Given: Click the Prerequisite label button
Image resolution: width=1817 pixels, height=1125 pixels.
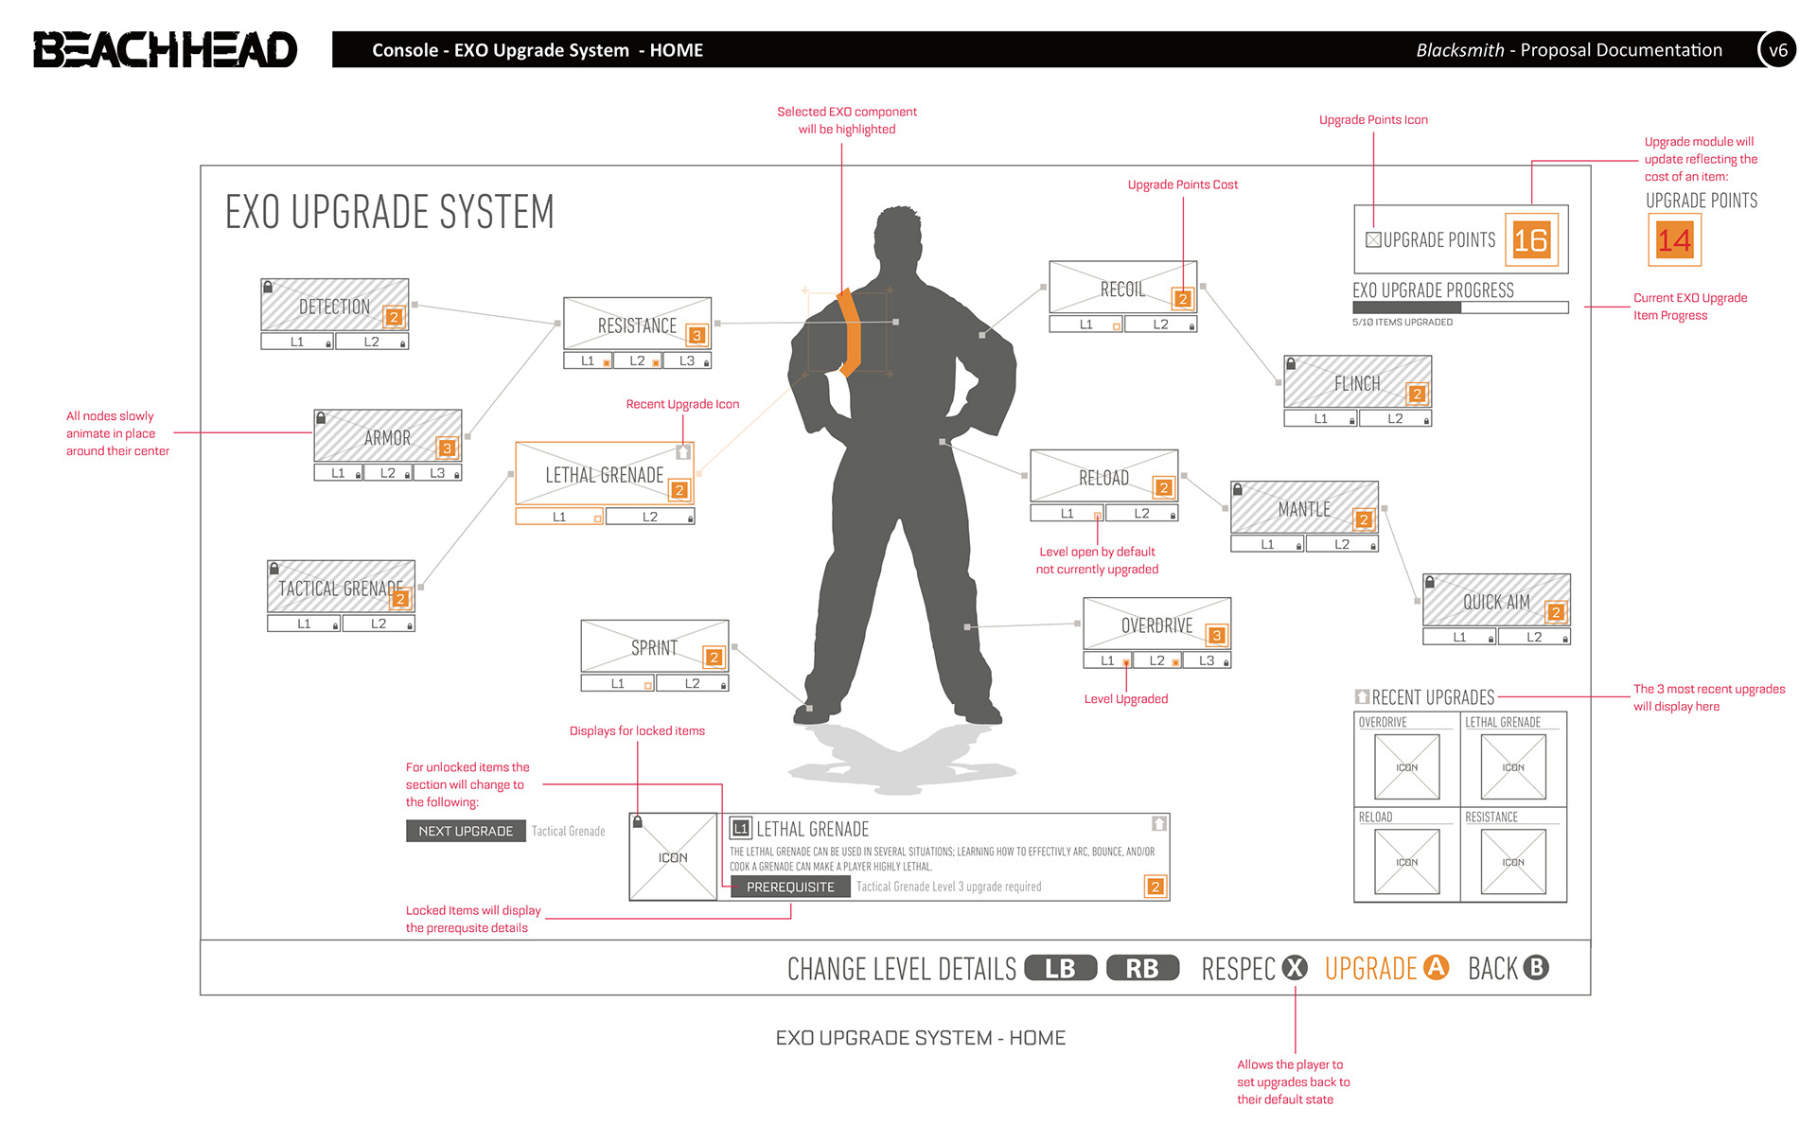Looking at the screenshot, I should [790, 887].
